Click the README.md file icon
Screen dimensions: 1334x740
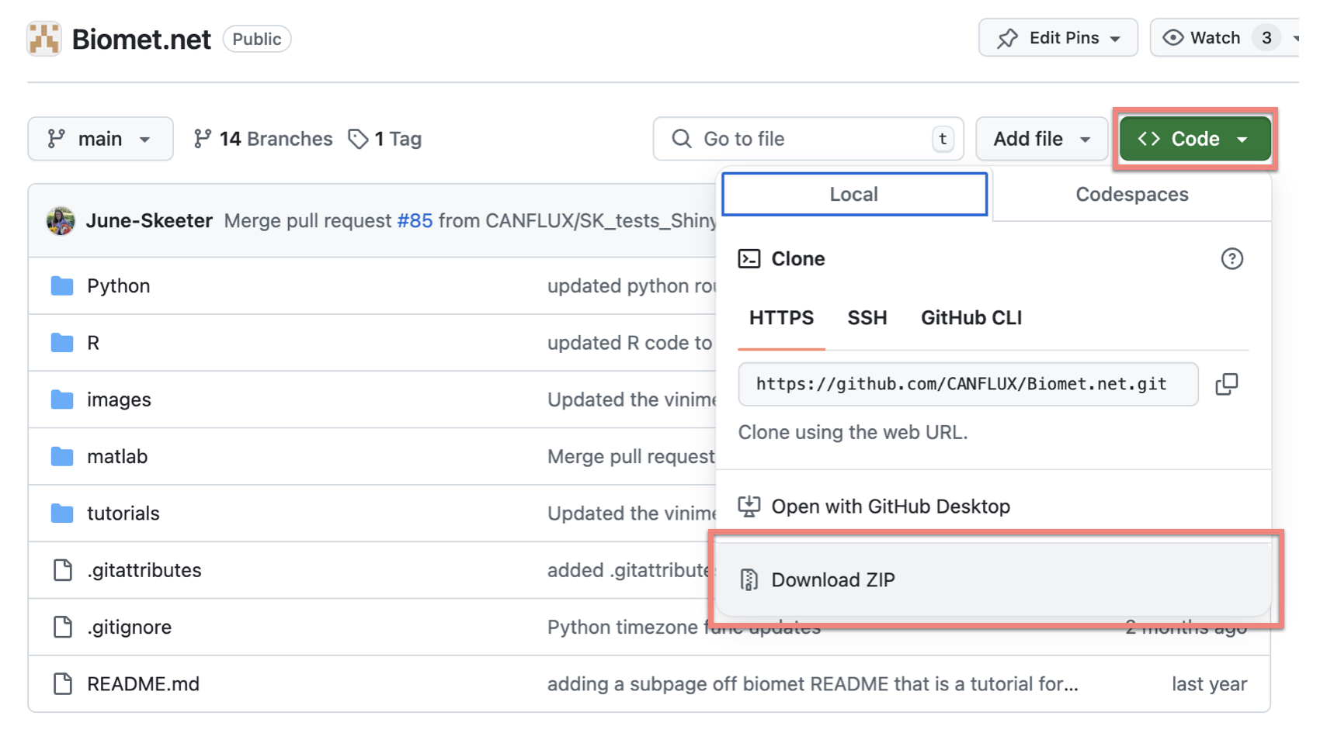click(63, 684)
